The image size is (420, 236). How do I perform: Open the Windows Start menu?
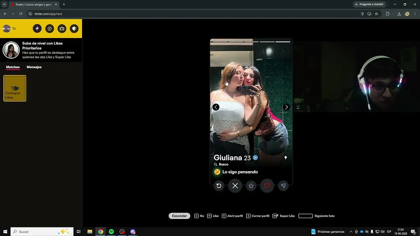tap(5, 232)
